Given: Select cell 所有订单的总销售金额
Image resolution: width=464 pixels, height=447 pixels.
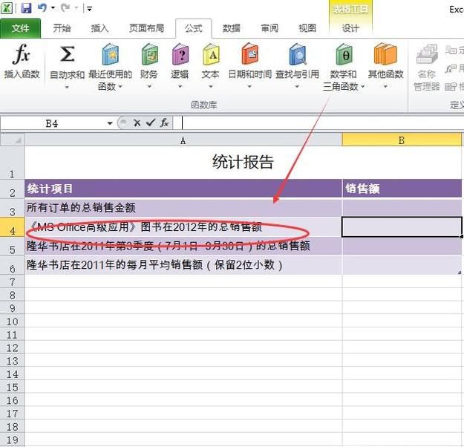Looking at the screenshot, I should (x=183, y=207).
